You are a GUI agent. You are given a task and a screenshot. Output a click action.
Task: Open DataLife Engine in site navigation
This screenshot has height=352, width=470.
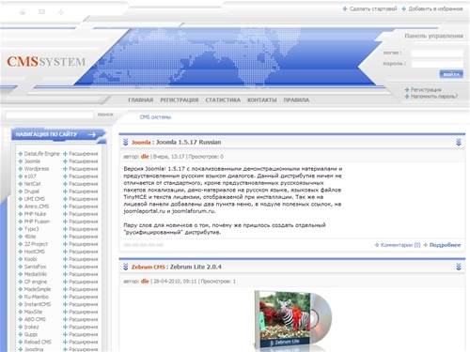pyautogui.click(x=41, y=154)
